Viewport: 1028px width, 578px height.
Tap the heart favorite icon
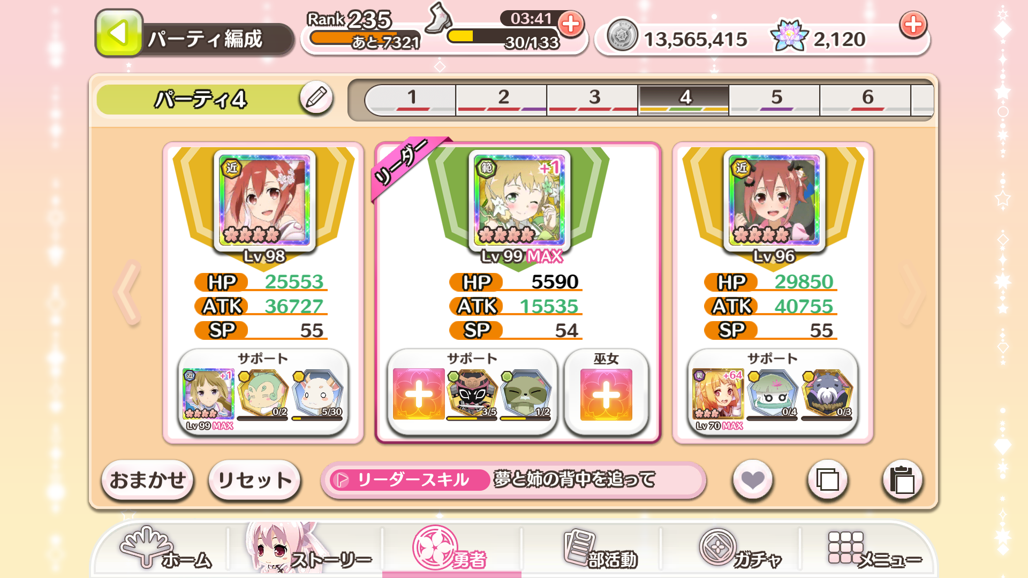pos(752,480)
